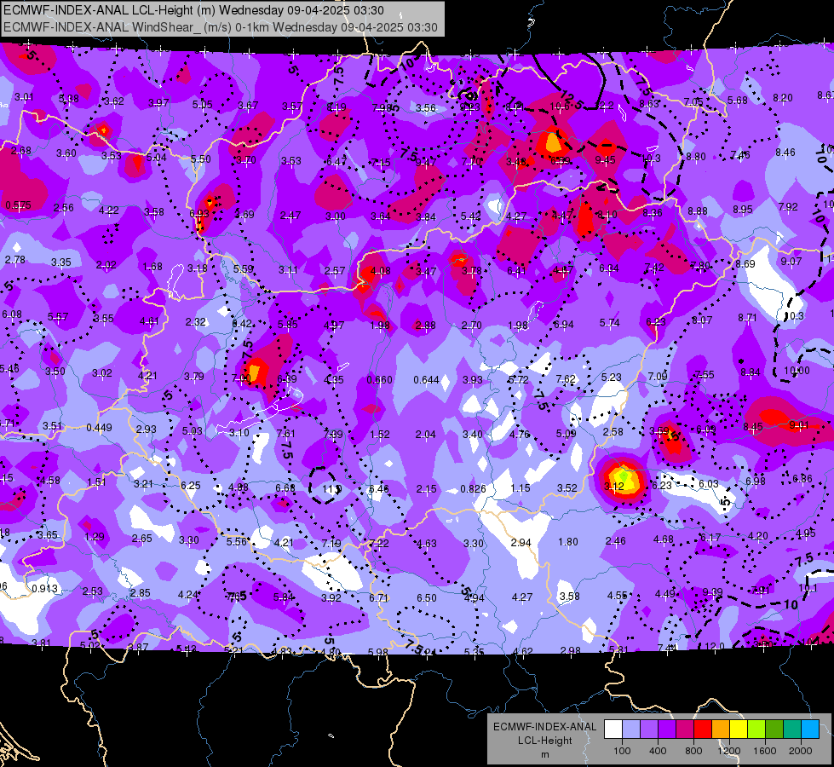
Task: Click the legend tick label '100'
Action: (x=622, y=751)
